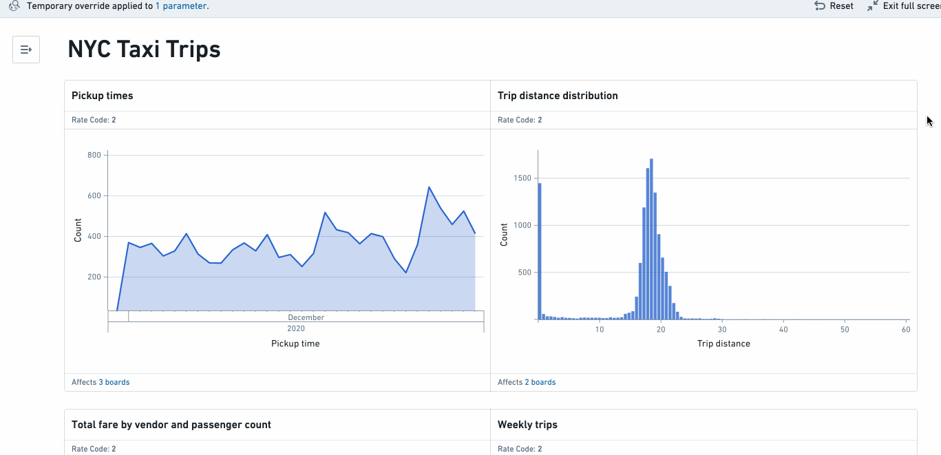
Task: Click the "1500" tick on the histogram y-axis
Action: (522, 178)
